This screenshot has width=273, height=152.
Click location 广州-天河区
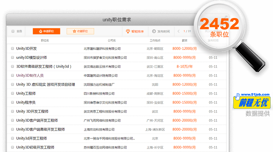[x=155, y=120]
